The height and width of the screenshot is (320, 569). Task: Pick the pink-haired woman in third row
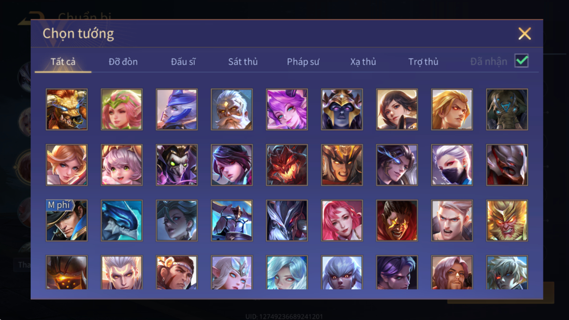point(342,221)
